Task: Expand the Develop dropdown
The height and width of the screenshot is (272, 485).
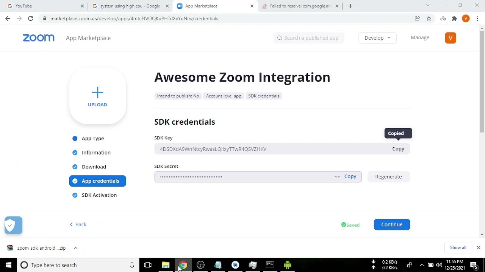Action: point(377,38)
